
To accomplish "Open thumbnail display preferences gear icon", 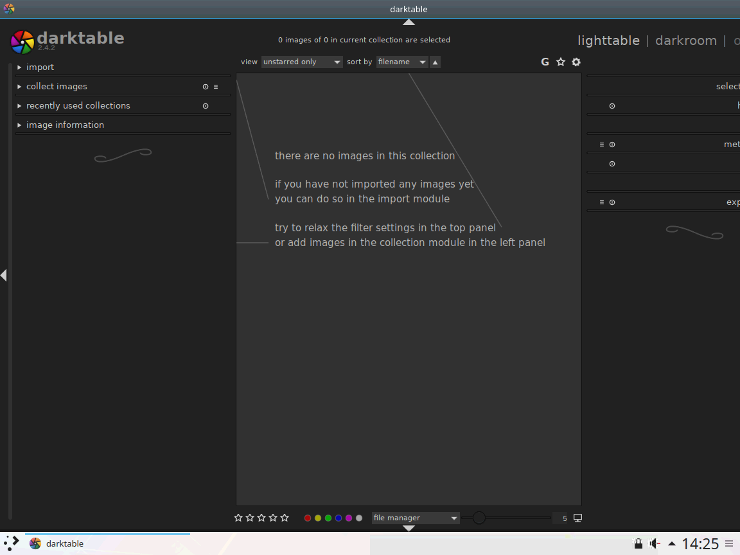I will (576, 62).
